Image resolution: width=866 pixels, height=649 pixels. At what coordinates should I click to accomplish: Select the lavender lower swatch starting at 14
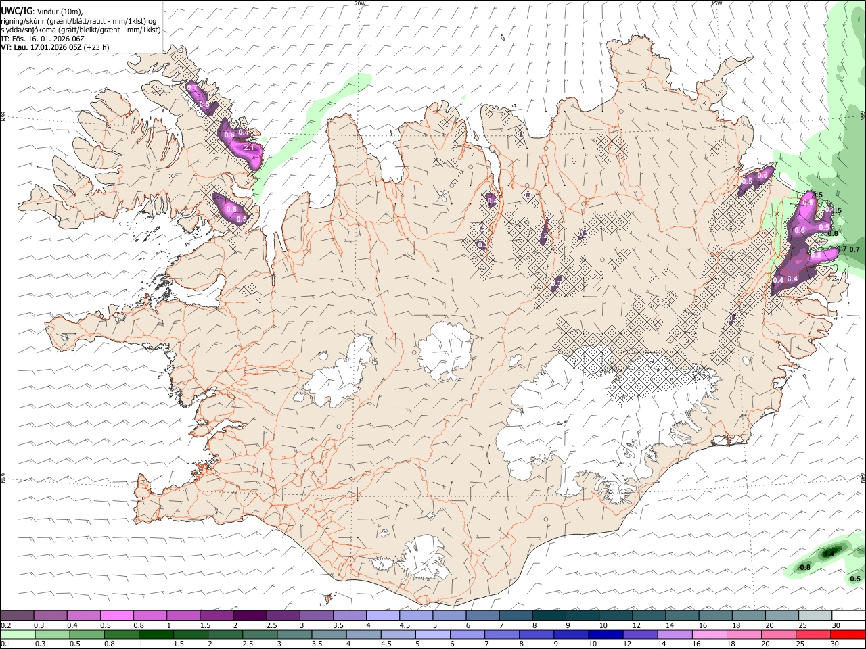point(674,635)
